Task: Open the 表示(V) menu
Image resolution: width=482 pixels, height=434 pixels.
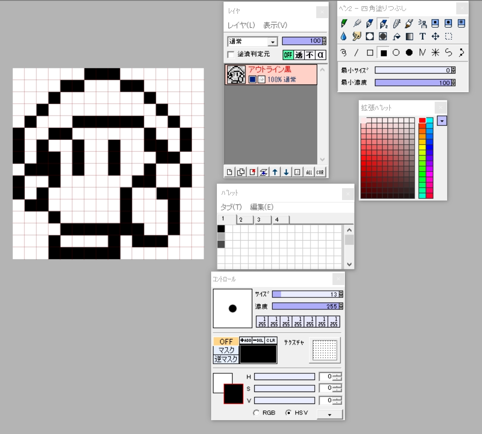Action: [275, 25]
